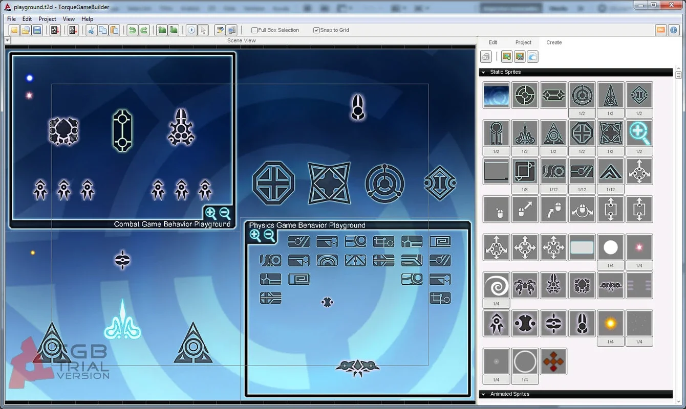Viewport: 686px width, 409px height.
Task: Select the white filled circle sprite
Action: click(610, 247)
